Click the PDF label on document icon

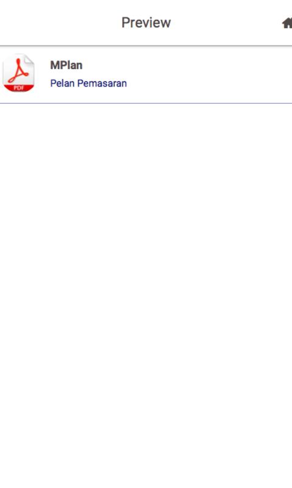19,88
